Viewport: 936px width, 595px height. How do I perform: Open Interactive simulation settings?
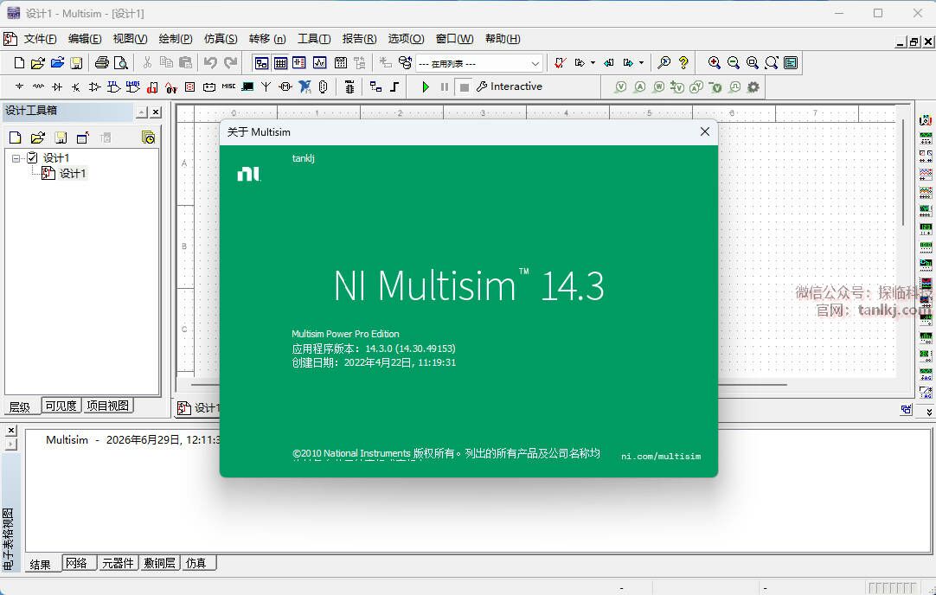point(510,86)
